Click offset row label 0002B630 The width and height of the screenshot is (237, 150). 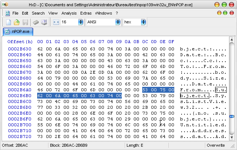(20, 49)
